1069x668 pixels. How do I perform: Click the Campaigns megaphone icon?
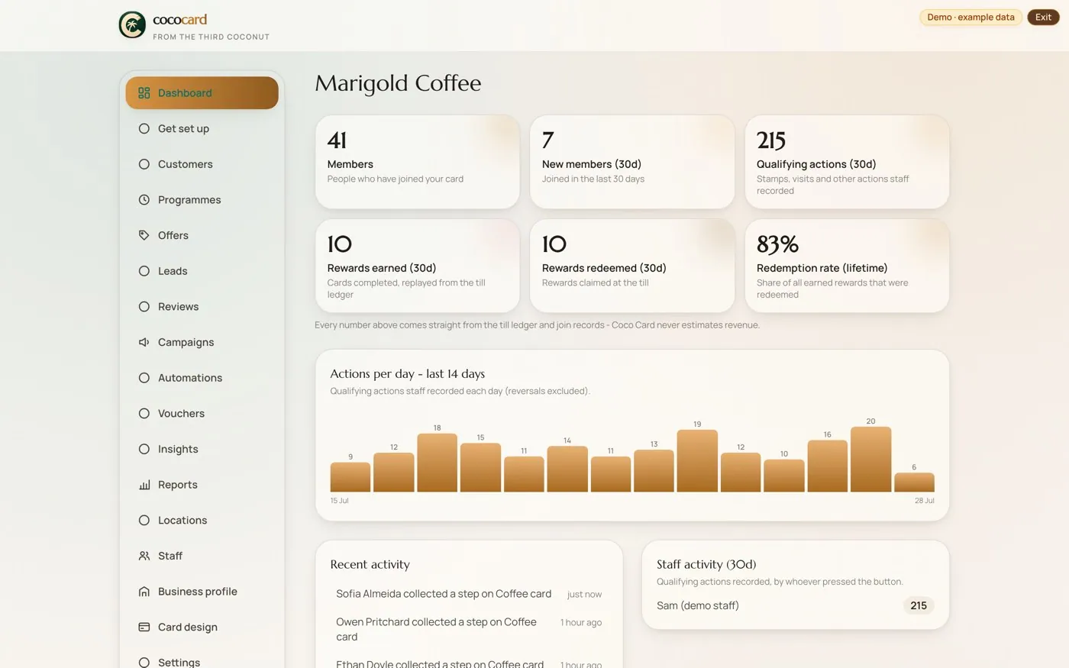coord(144,342)
